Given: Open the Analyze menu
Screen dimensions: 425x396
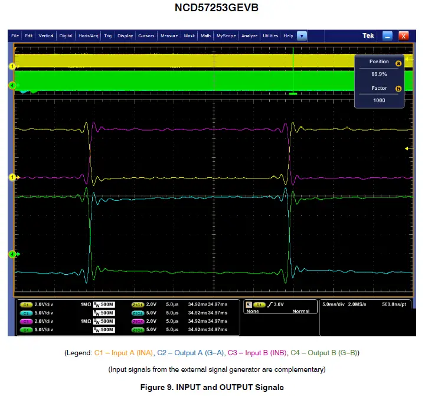Looking at the screenshot, I should [x=249, y=36].
